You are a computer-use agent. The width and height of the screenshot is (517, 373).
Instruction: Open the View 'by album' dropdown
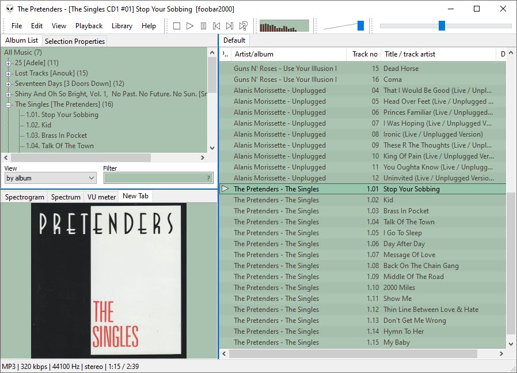coord(50,178)
